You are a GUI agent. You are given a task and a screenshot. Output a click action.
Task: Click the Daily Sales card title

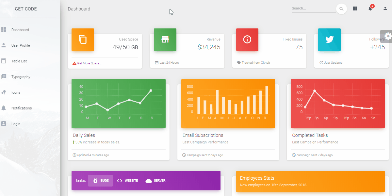[84, 135]
